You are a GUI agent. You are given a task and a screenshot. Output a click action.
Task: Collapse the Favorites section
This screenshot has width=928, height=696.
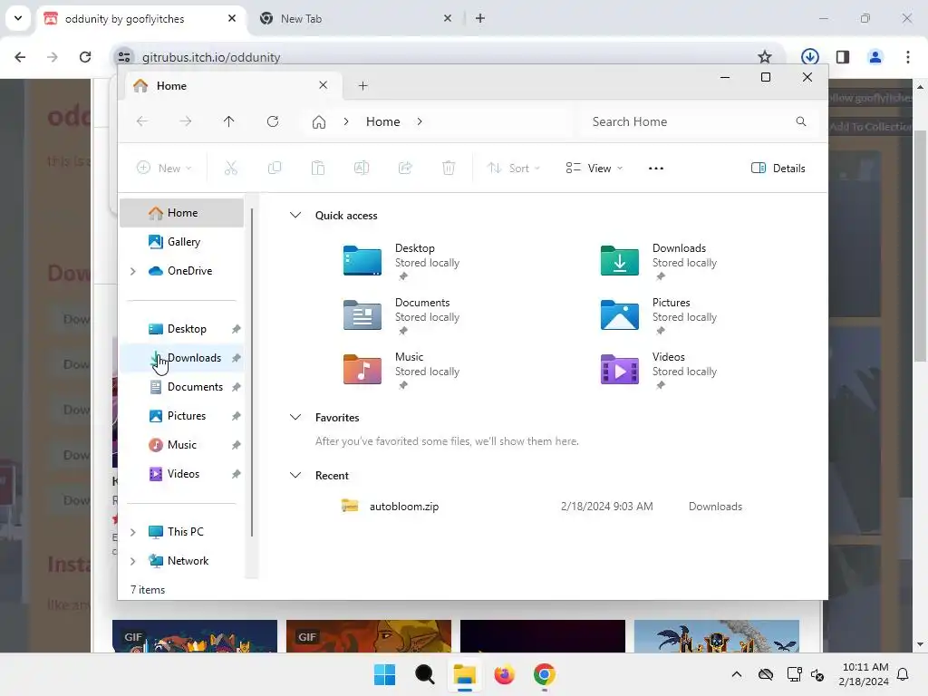point(295,417)
